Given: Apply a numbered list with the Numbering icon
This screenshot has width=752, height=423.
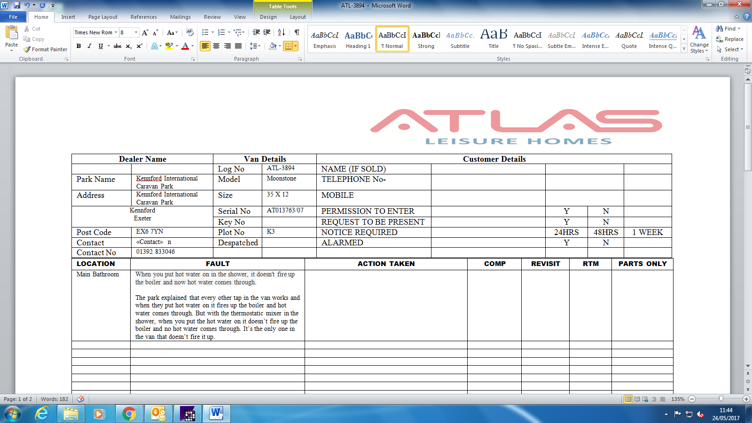Looking at the screenshot, I should [x=222, y=32].
